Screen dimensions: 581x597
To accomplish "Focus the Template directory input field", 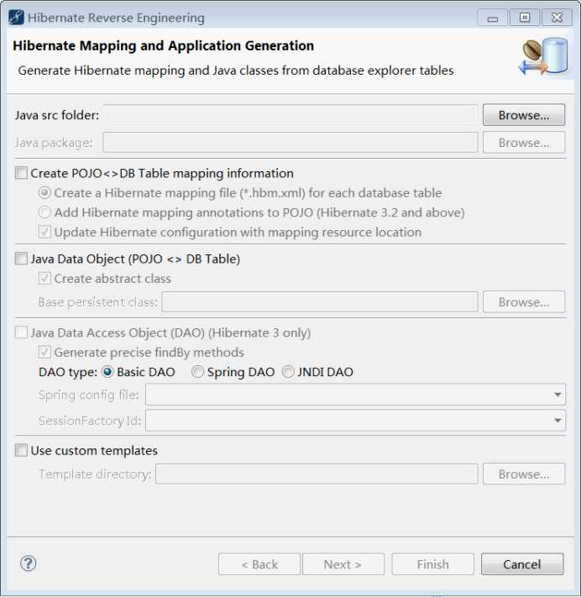I will (317, 474).
